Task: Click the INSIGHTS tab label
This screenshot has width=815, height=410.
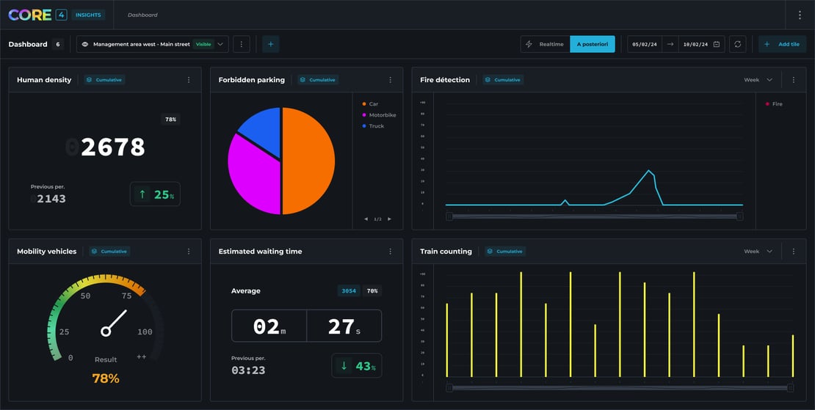Action: point(88,15)
